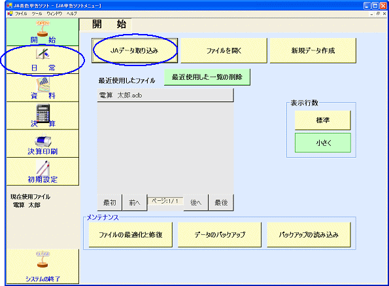Image resolution: width=389 pixels, height=286 pixels.
Task: Click ファイルの最適化と修復 button
Action: tap(131, 234)
